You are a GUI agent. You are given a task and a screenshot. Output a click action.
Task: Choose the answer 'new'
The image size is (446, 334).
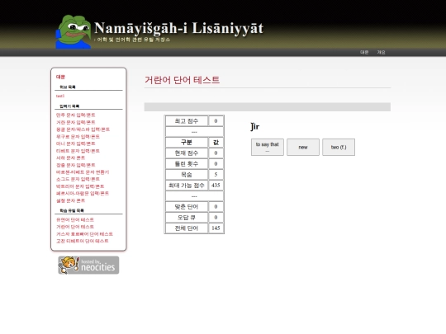click(303, 147)
